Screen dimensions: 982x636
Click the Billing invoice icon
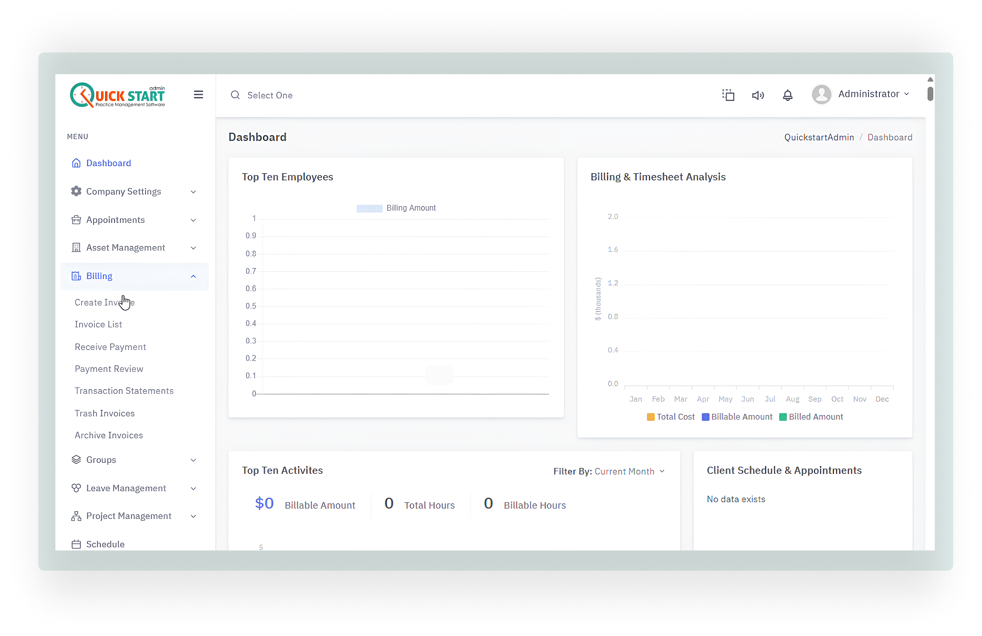click(76, 275)
